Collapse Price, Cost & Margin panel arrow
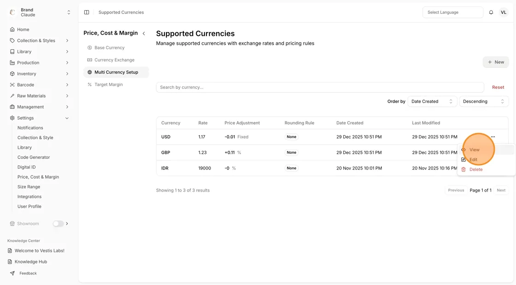Screen dimensions: 516x285 click(144, 33)
